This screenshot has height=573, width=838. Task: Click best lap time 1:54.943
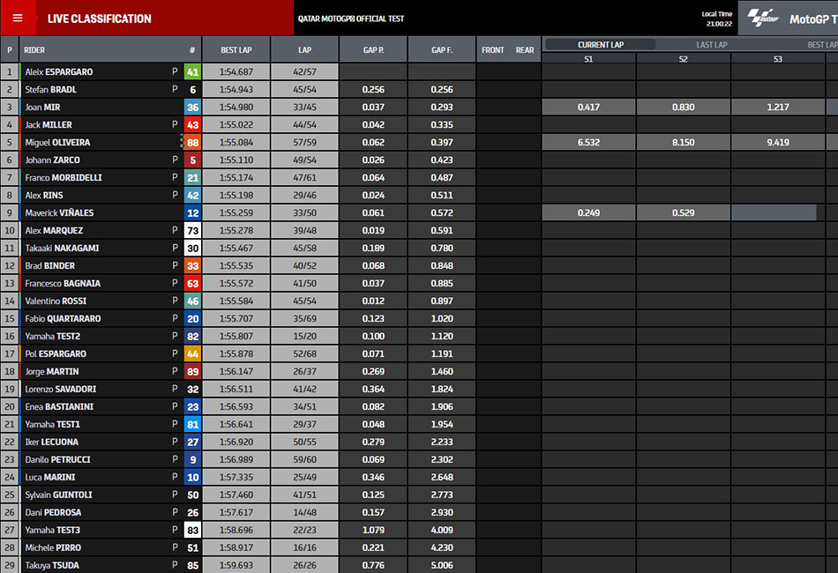236,89
